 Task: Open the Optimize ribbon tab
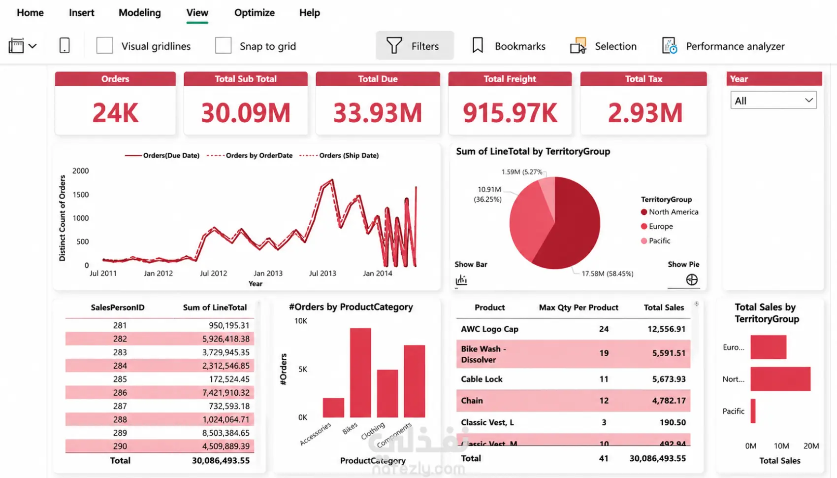click(255, 13)
